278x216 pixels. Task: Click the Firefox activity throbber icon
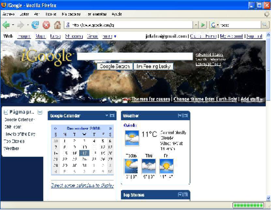(266, 14)
